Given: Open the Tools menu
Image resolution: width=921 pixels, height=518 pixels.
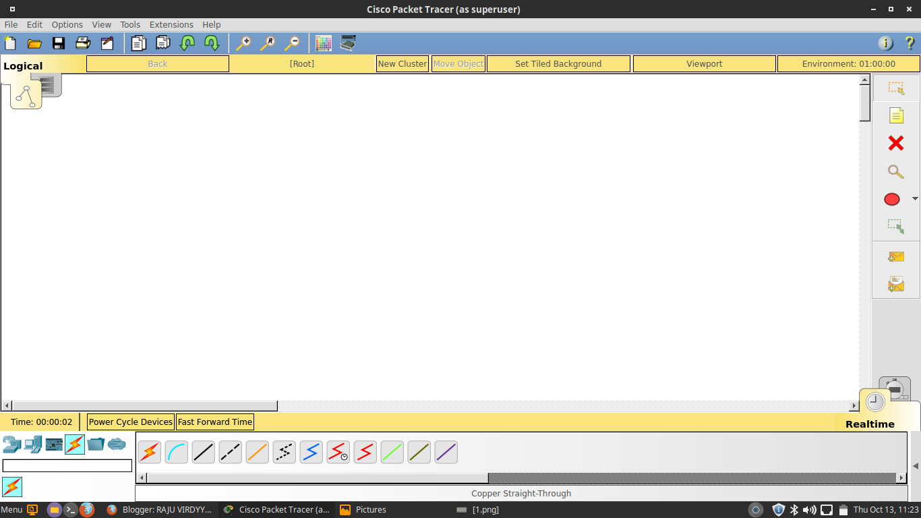Looking at the screenshot, I should (x=130, y=24).
